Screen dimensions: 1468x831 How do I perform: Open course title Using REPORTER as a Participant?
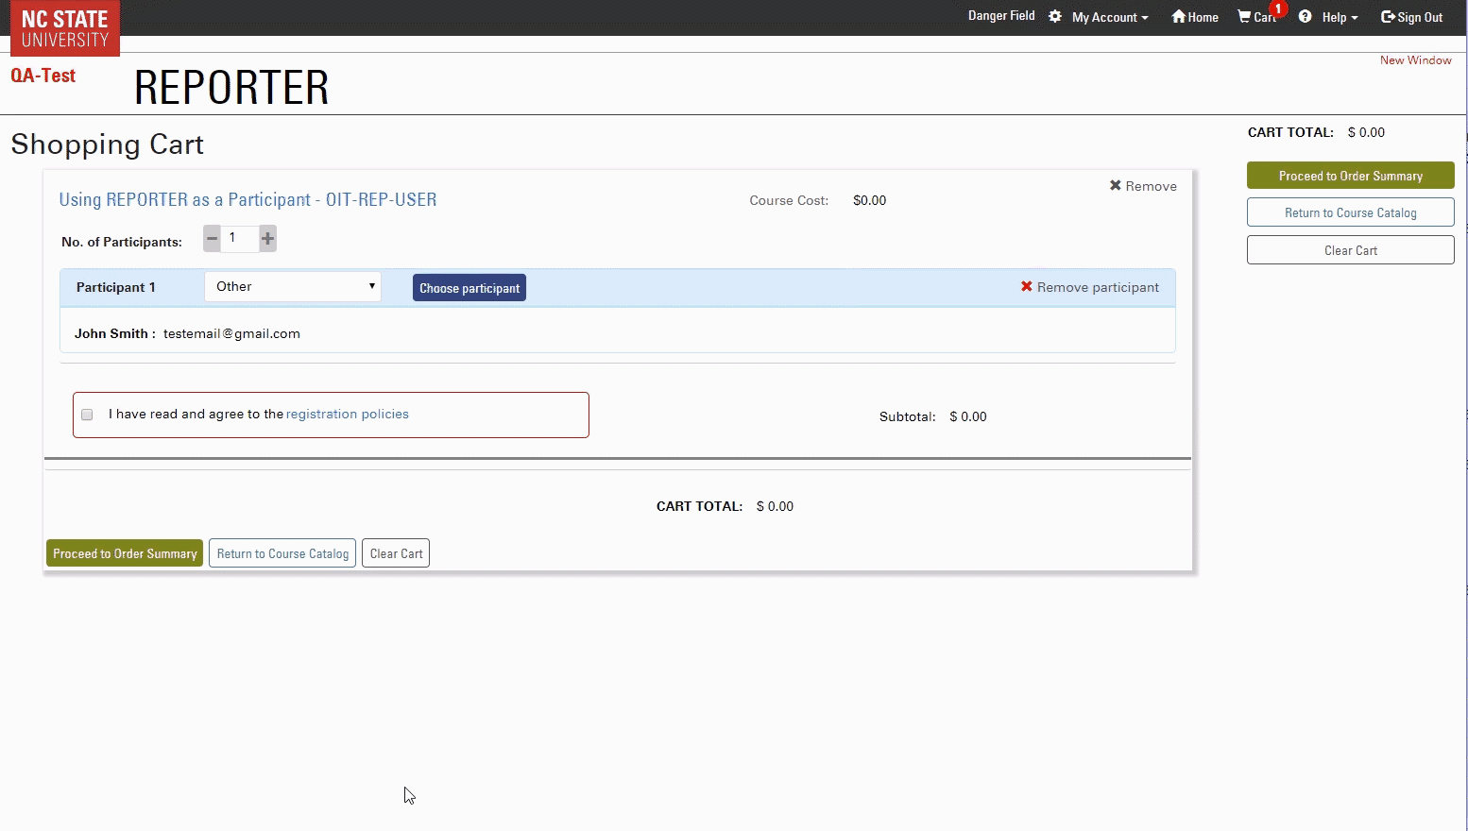pos(248,199)
